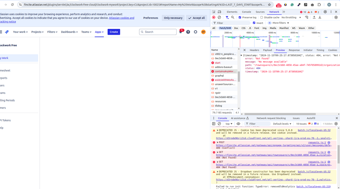Toggle the Img type filter

pos(264,28)
